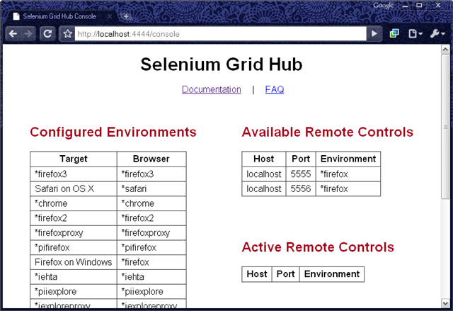This screenshot has width=453, height=311.
Task: Open the wrench tools menu
Action: [437, 34]
